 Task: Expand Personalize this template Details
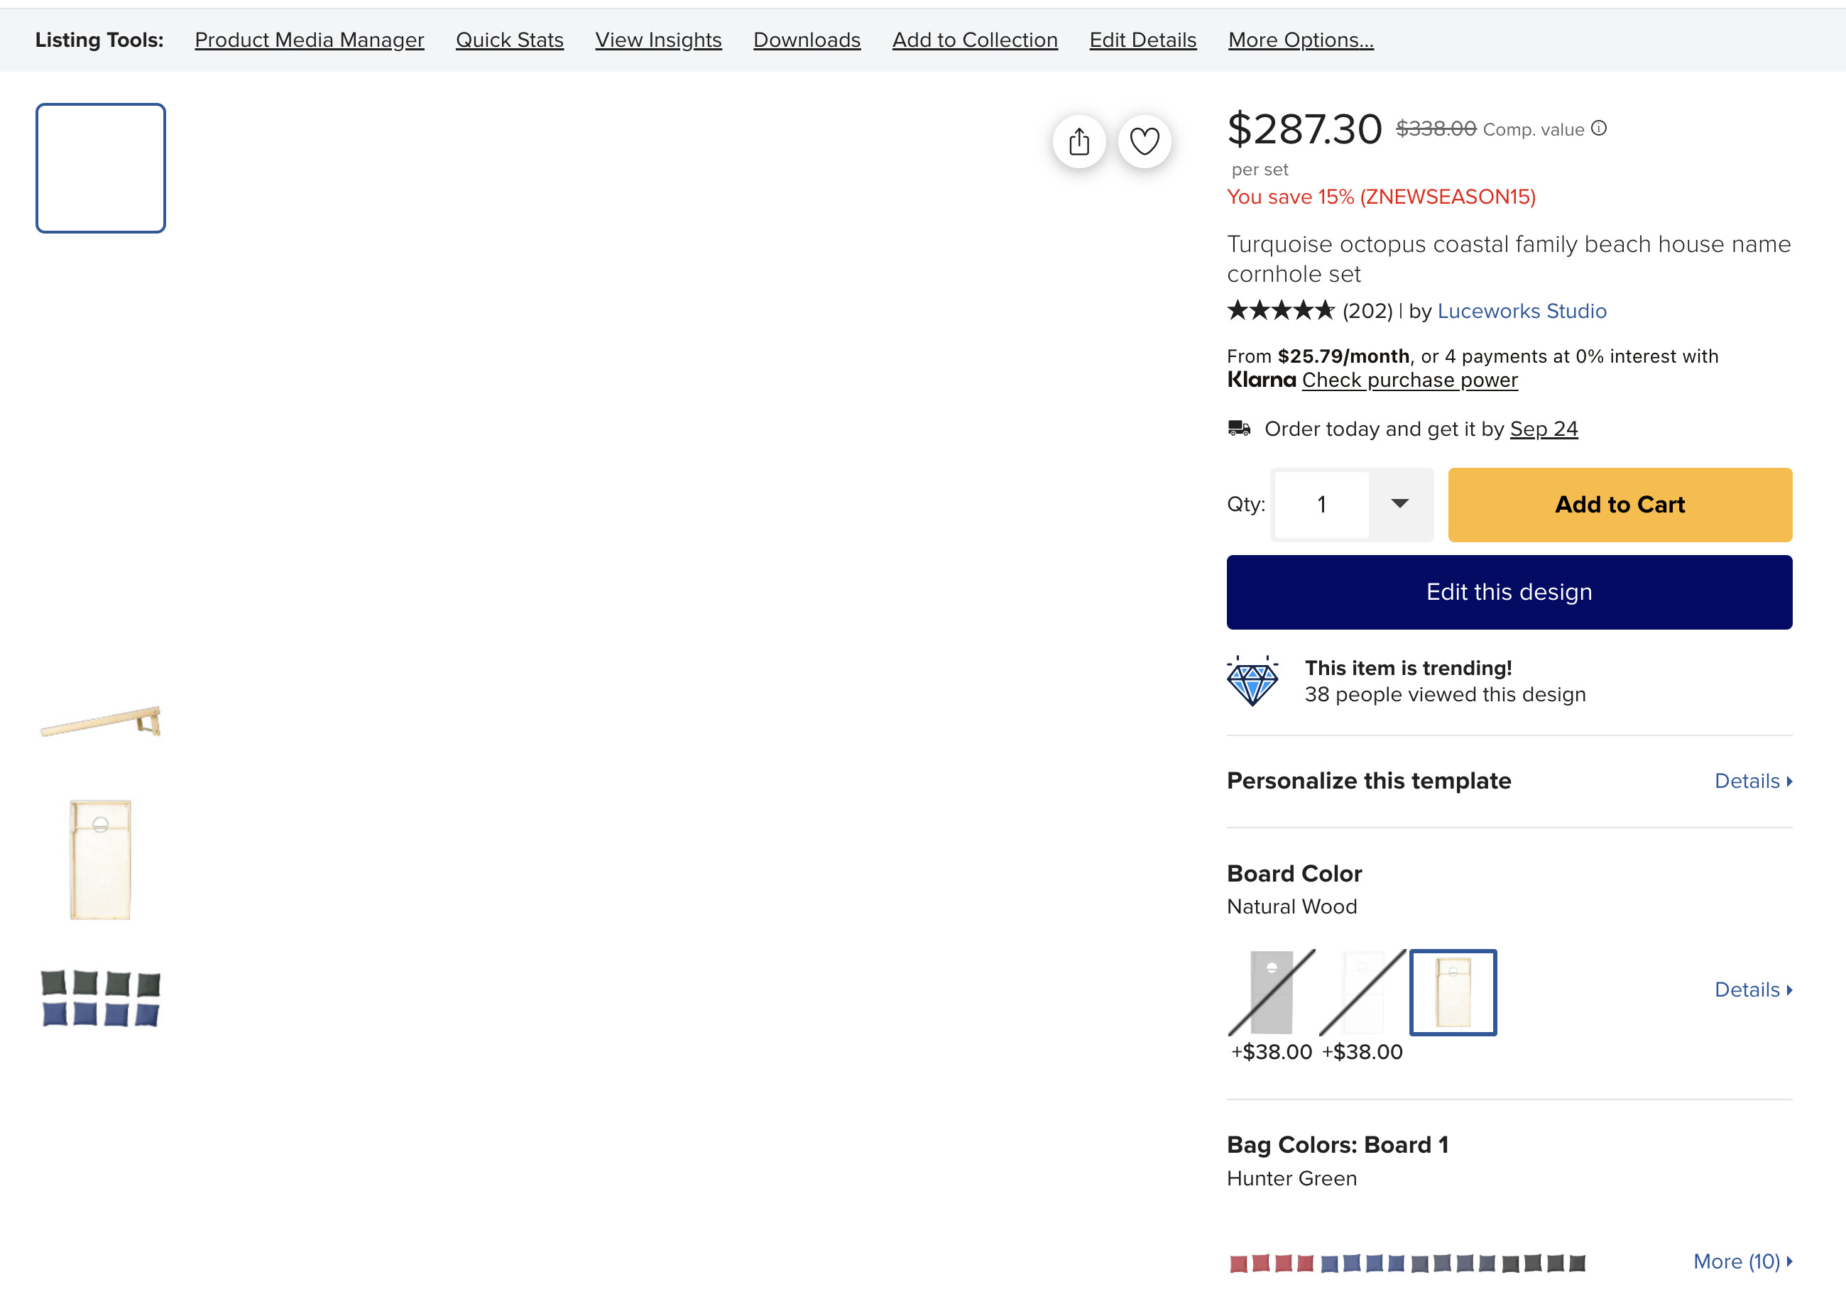point(1753,782)
